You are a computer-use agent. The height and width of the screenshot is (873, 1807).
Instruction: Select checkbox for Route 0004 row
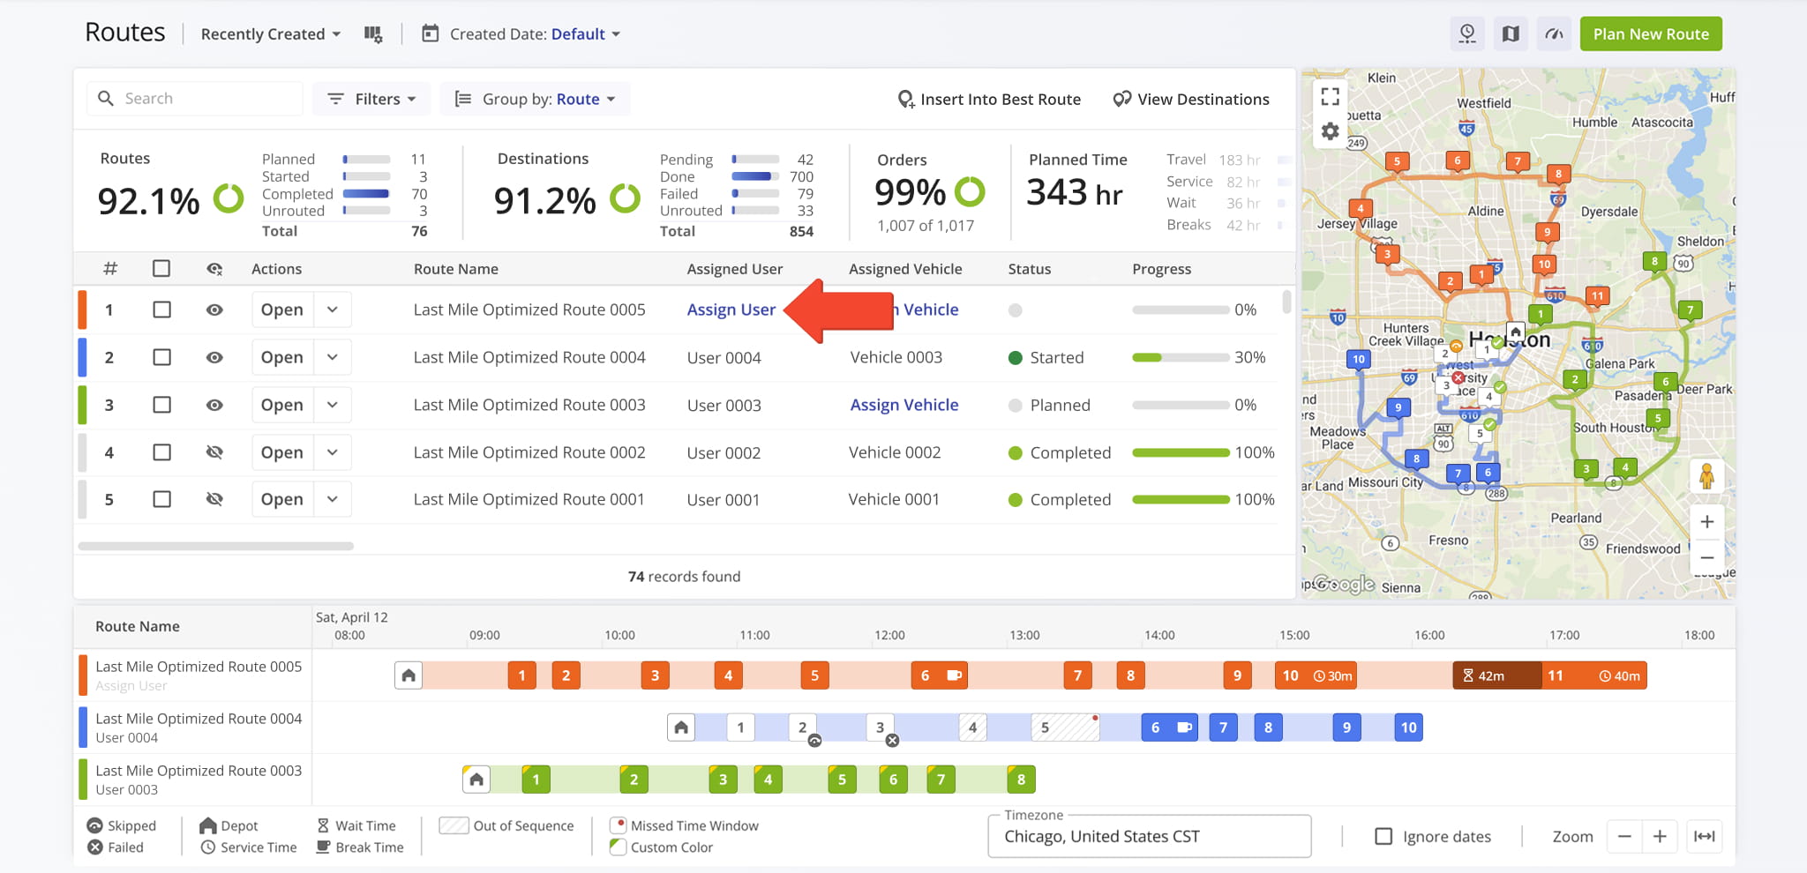(161, 357)
